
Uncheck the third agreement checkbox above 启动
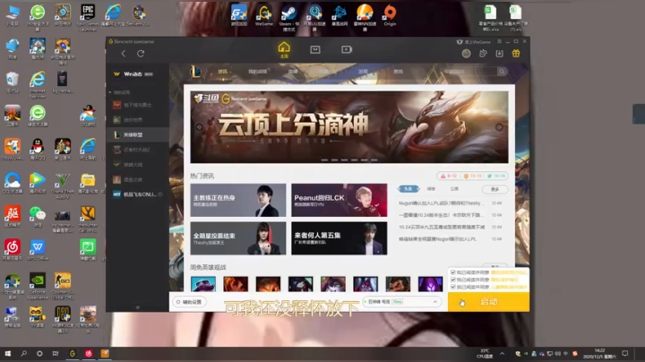453,287
